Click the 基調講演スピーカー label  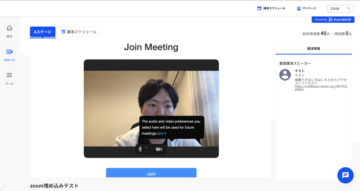point(295,63)
